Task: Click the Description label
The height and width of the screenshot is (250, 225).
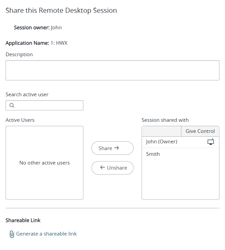Action: click(19, 55)
